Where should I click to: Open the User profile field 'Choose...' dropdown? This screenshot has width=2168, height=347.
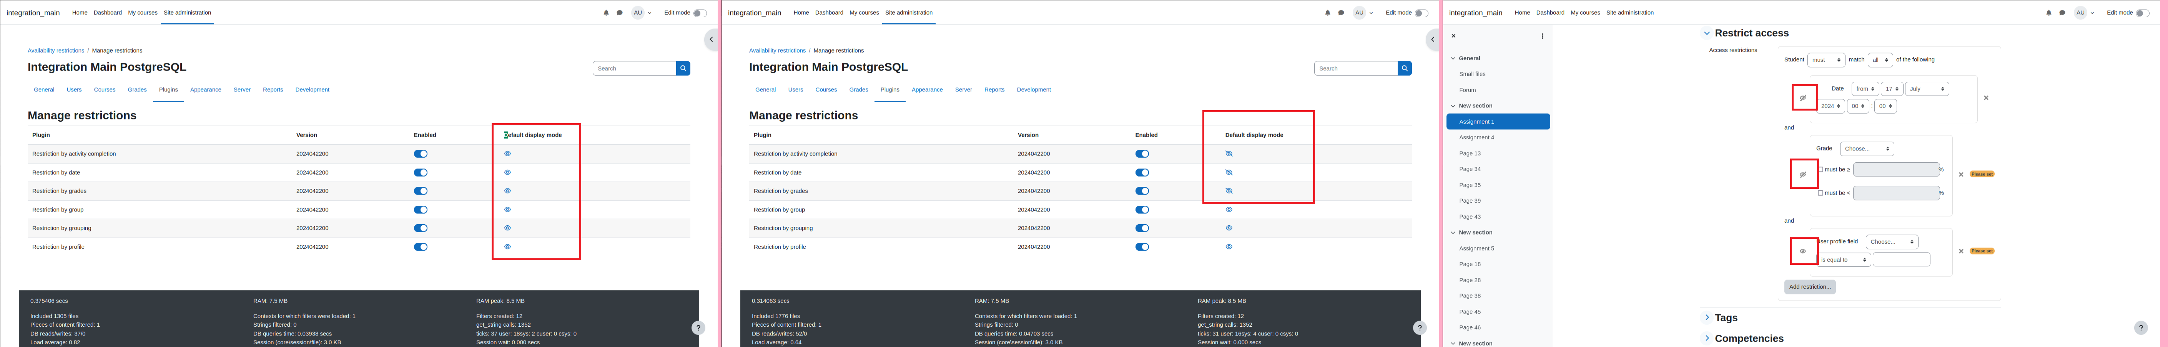click(x=1892, y=242)
